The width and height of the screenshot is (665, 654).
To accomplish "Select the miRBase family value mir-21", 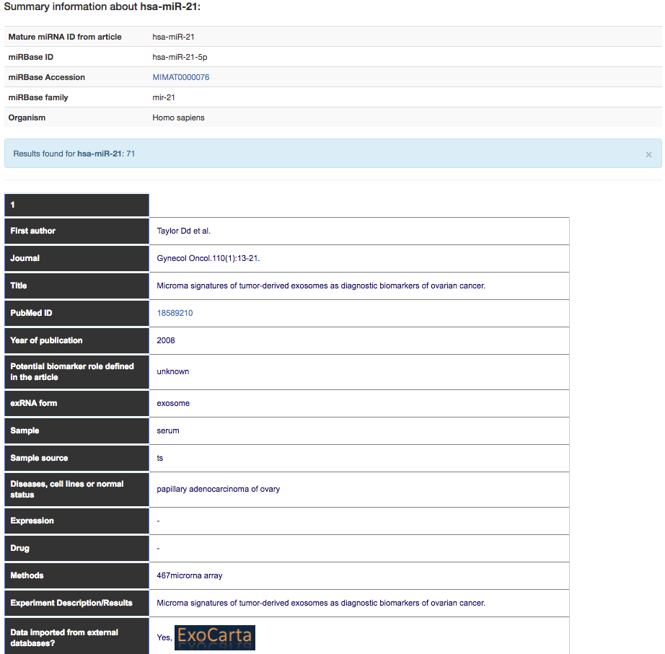I will 164,97.
